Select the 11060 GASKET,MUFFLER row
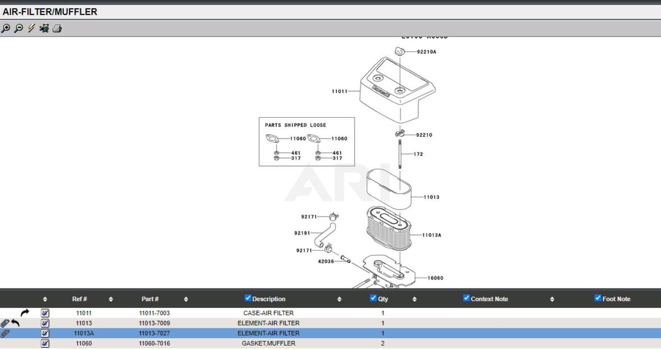661x349 pixels. 268,343
